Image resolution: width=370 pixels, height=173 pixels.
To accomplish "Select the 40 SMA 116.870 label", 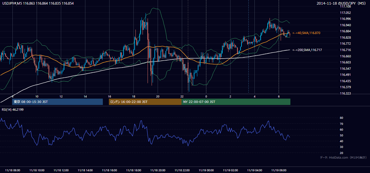I will 306,33.
